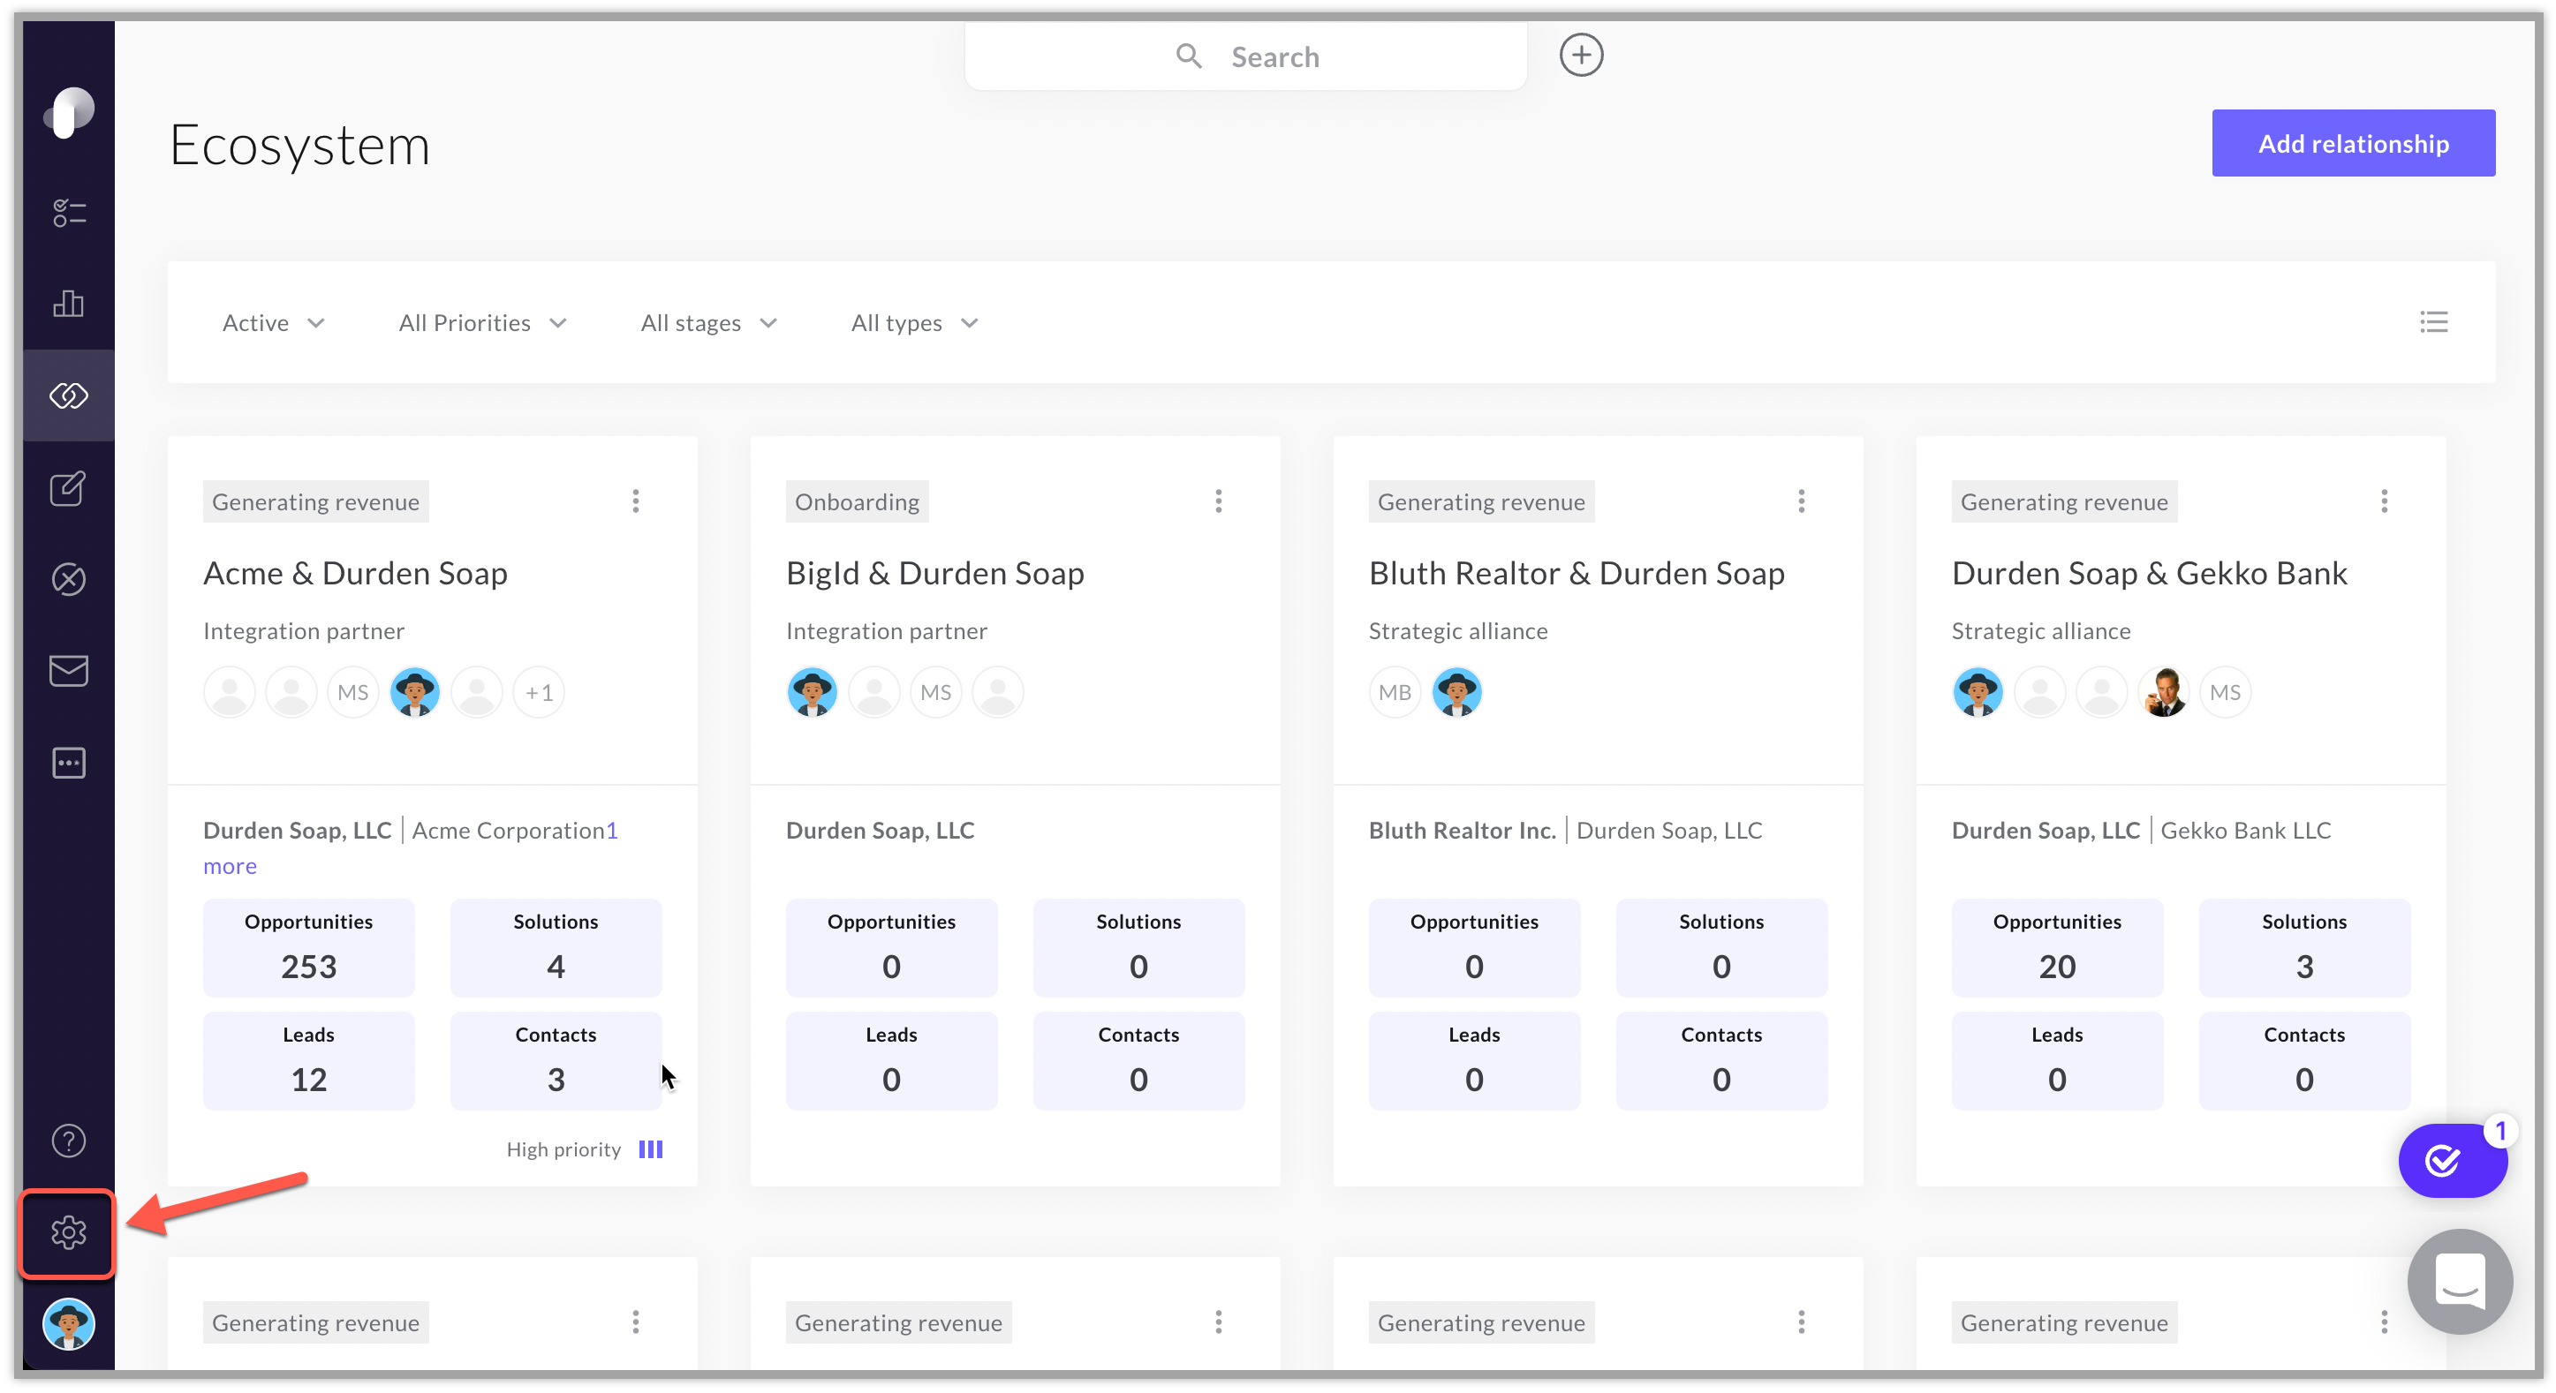Click Contacts 3 tile on Acme card
2556x1393 pixels.
click(556, 1060)
